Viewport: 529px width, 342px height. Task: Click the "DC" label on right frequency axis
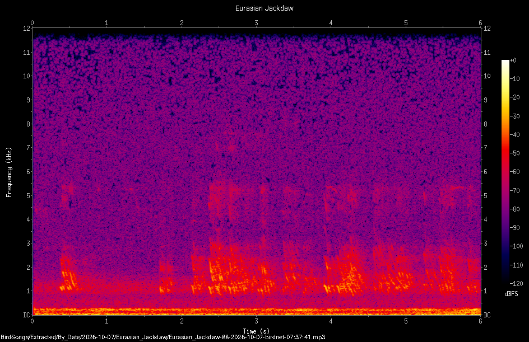(487, 315)
